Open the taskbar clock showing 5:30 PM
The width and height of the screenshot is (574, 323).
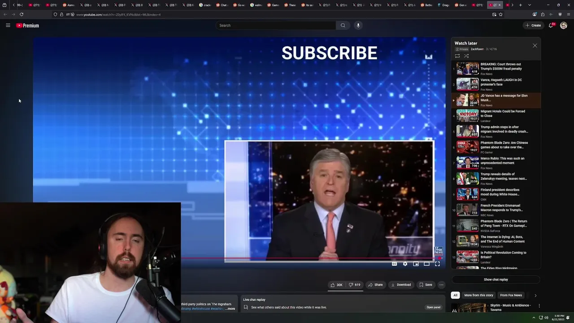coord(559,318)
